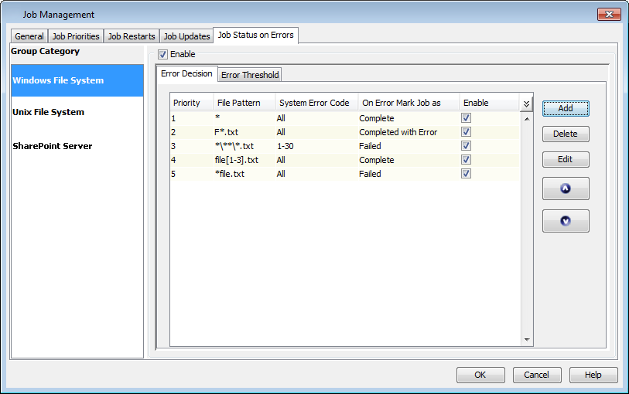Toggle the main Enable checkbox
Screen dimensions: 629x394
162,54
